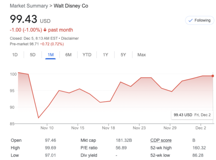Click the 99.43 USD chart tooltip
The height and width of the screenshot is (160, 216).
coord(192,115)
